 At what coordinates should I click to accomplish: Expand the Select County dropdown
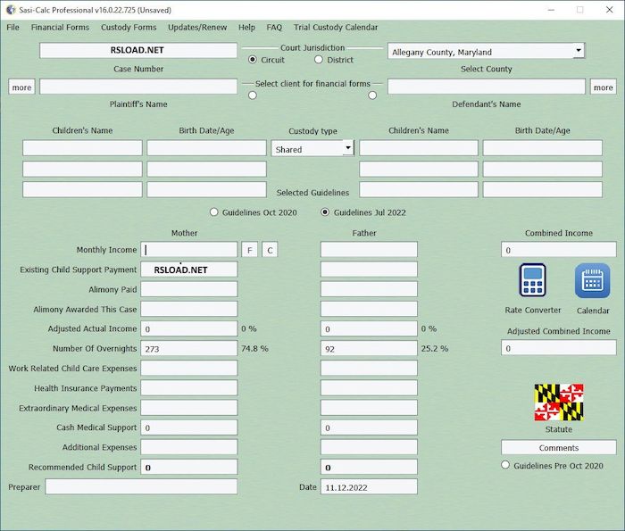579,51
